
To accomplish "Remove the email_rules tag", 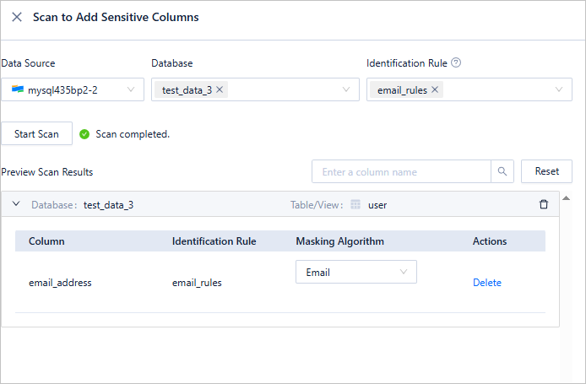I will tap(435, 89).
